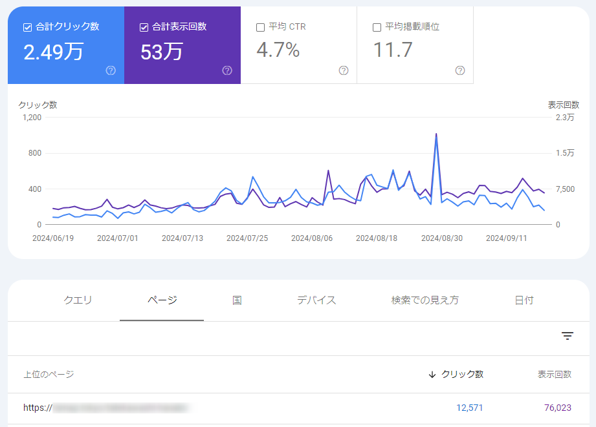Click the 2024/07/25 date axis label

(x=247, y=238)
